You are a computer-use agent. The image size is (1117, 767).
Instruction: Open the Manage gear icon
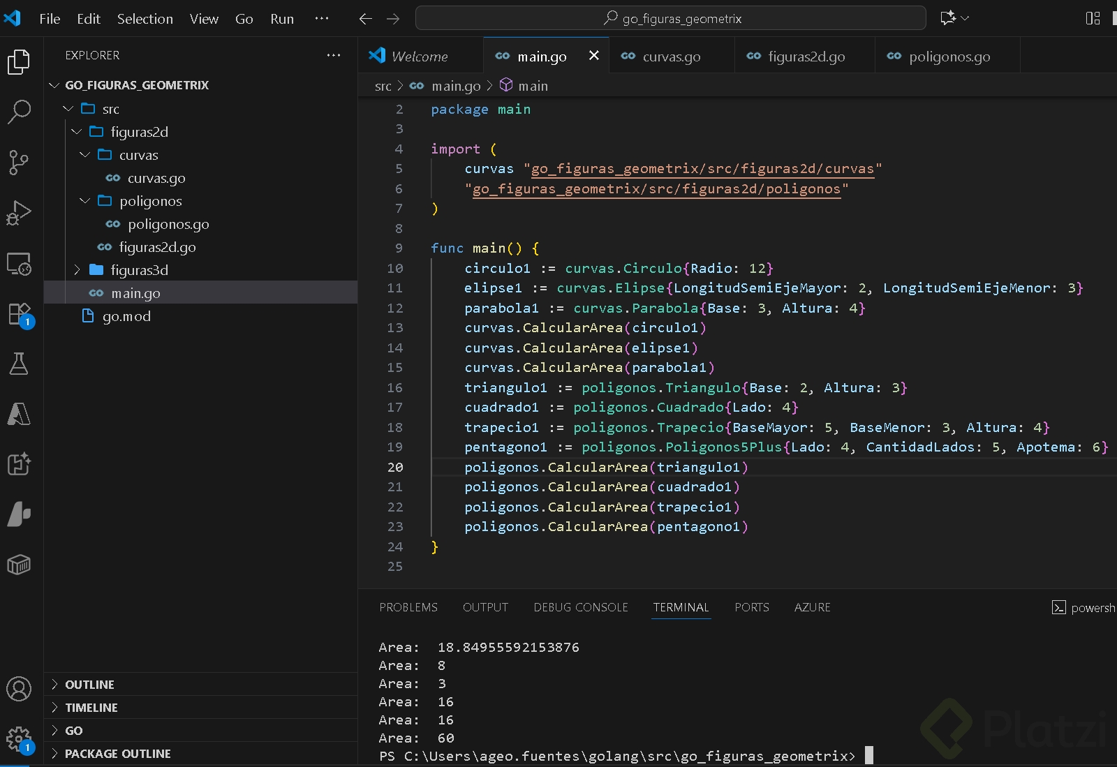[x=19, y=738]
